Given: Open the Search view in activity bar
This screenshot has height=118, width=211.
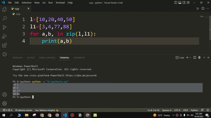Looking at the screenshot, I should (4, 18).
